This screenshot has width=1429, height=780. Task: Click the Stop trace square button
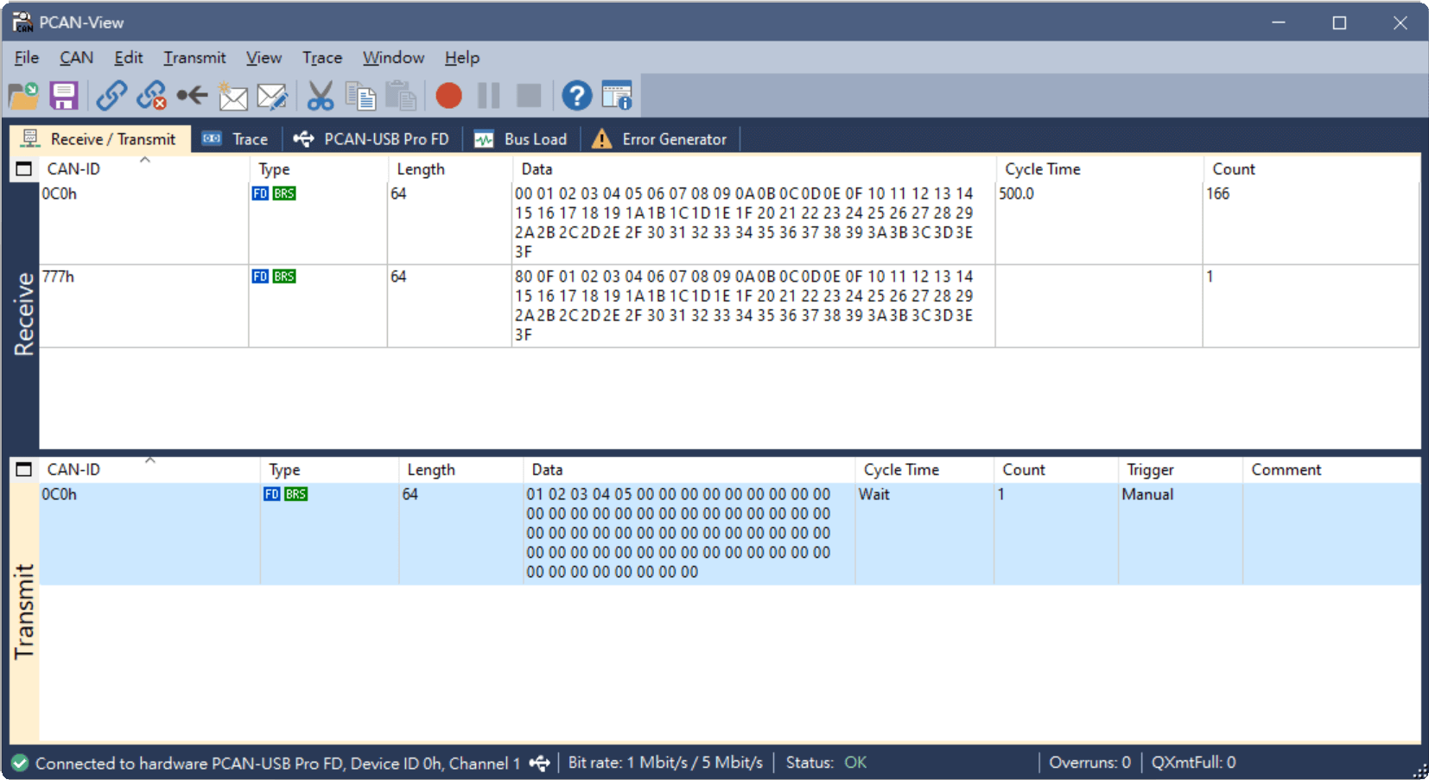529,95
